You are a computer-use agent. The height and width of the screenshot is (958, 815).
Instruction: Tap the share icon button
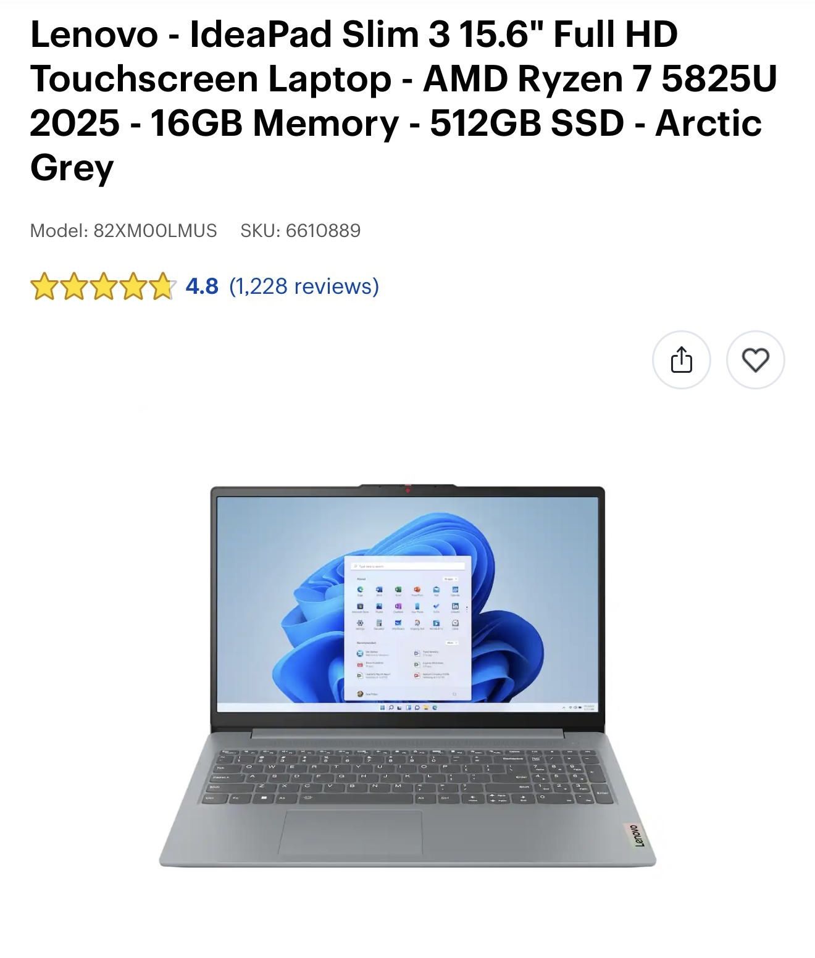(x=681, y=360)
